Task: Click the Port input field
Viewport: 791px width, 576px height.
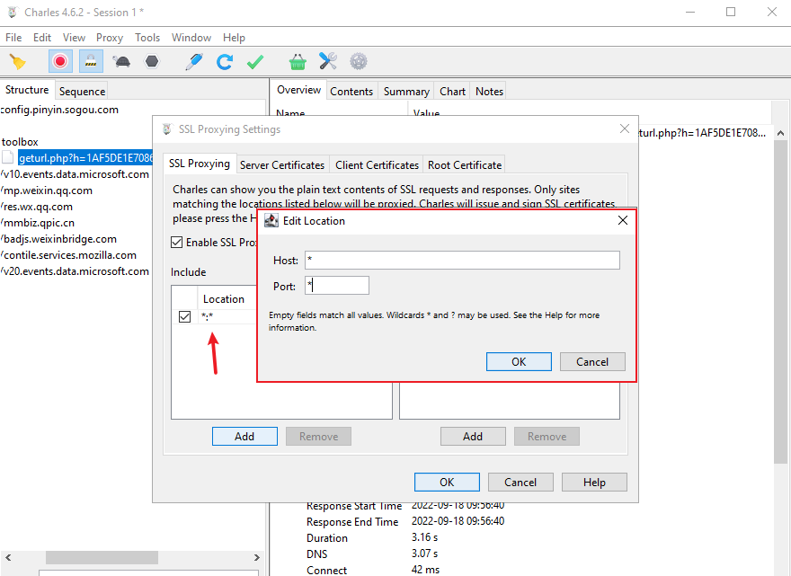Action: (337, 286)
